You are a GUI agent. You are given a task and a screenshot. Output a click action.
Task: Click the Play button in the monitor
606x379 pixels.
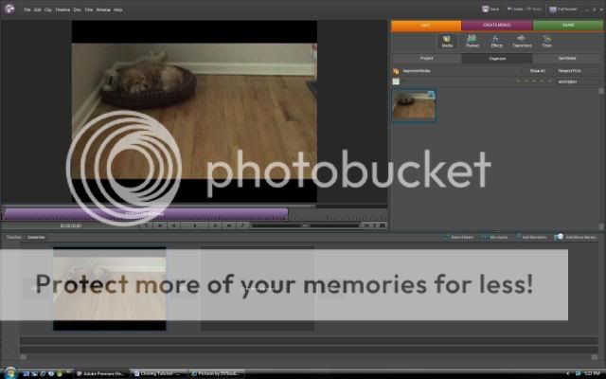tap(194, 226)
